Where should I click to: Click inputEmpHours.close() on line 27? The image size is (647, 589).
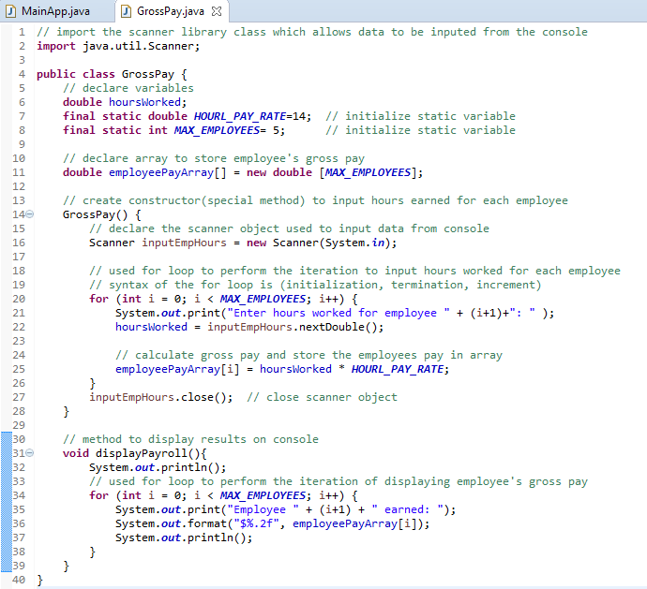(161, 397)
